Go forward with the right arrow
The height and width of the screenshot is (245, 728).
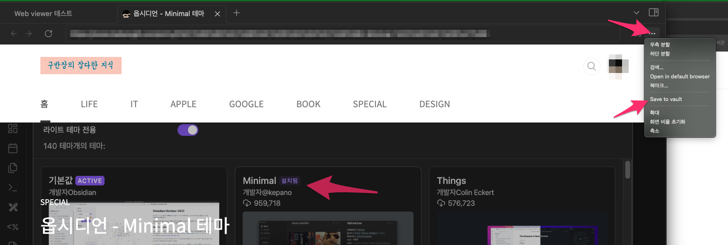(x=28, y=33)
